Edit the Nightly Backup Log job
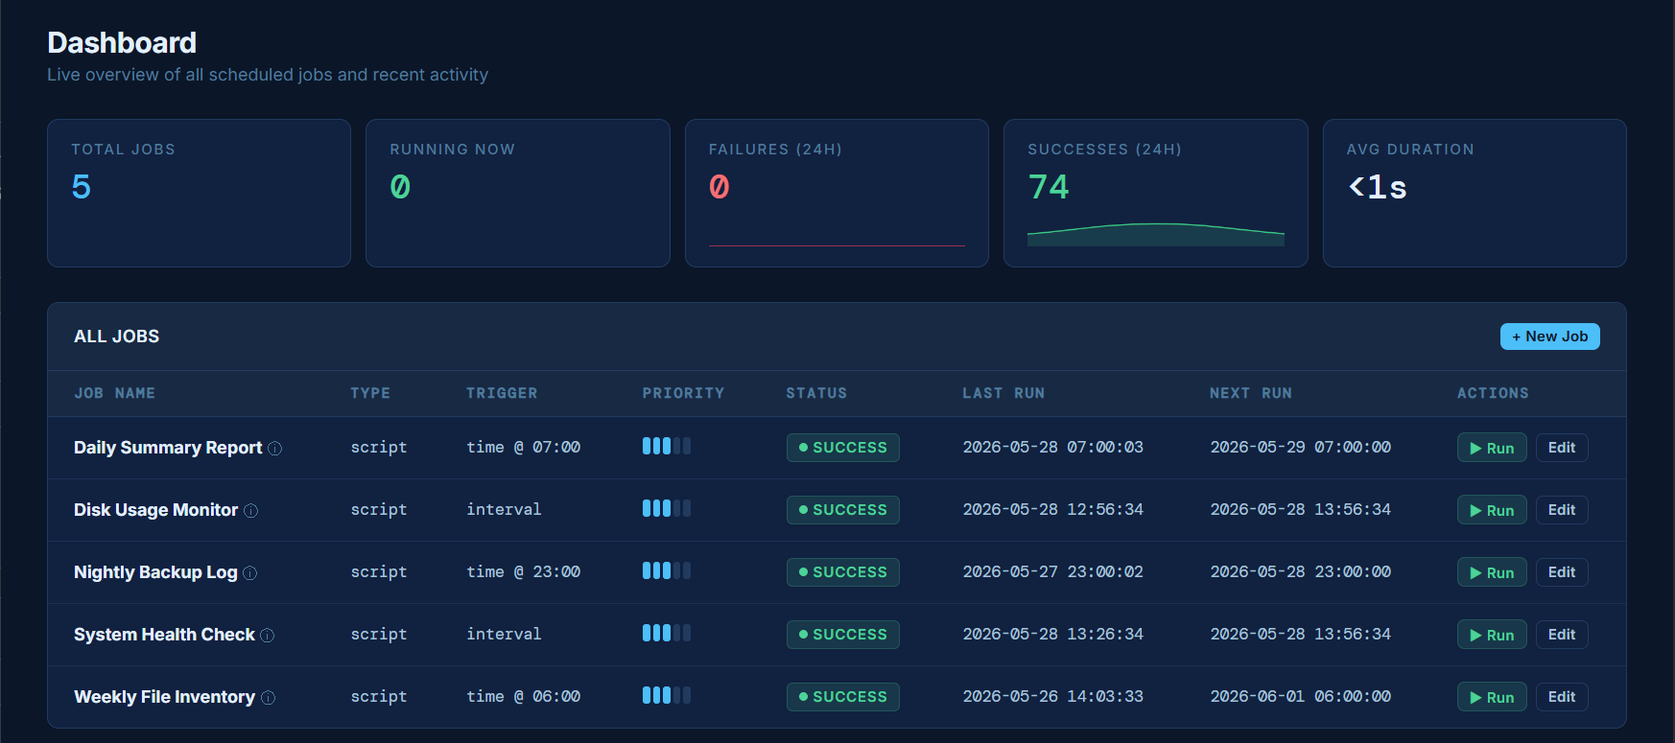Viewport: 1675px width, 743px height. [1562, 572]
